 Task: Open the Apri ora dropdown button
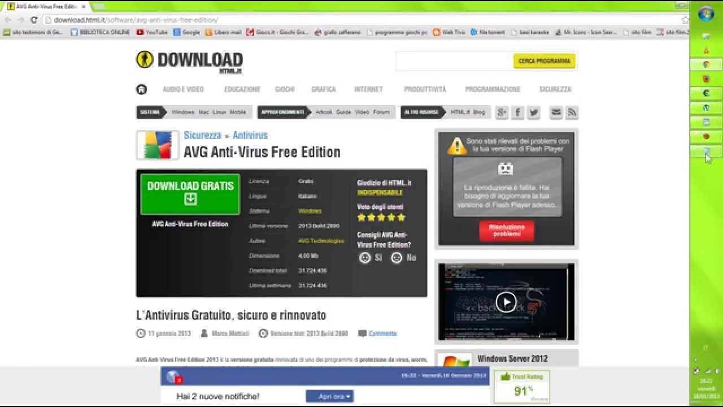(330, 396)
